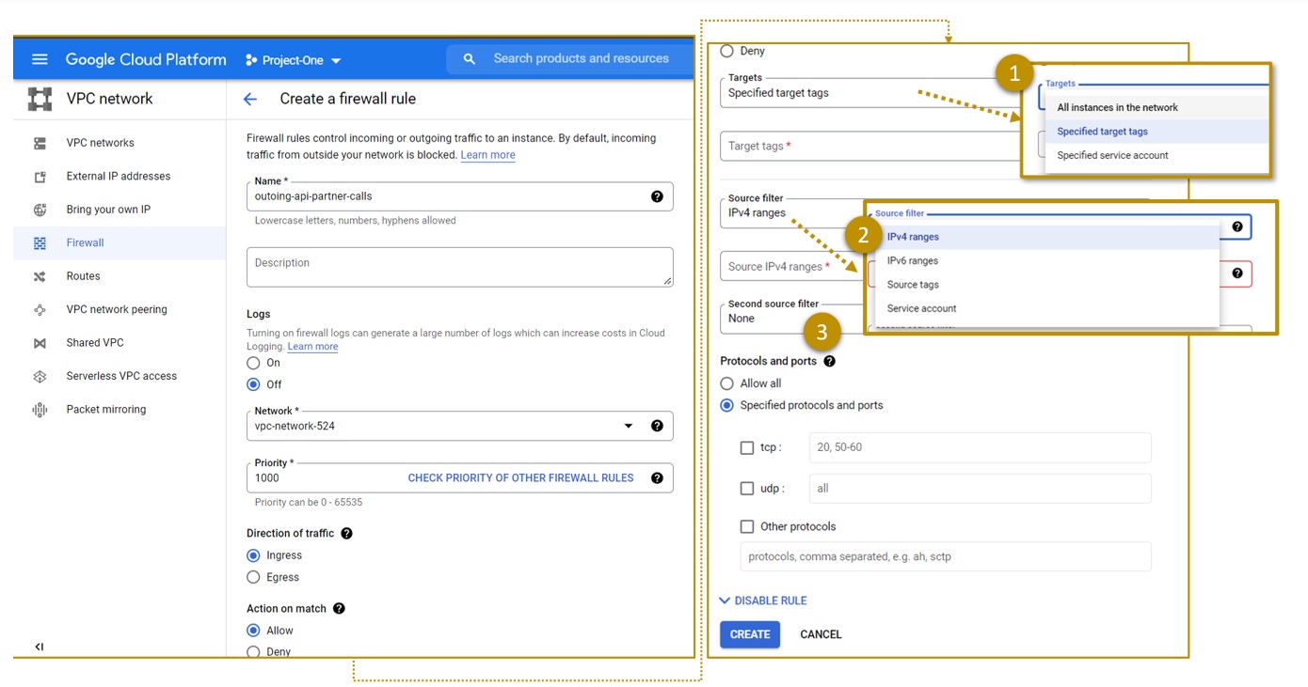Click the Routes sidebar icon

[x=40, y=276]
